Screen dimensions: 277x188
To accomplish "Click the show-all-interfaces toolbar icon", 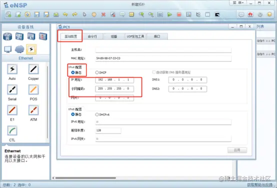I will tap(198, 14).
